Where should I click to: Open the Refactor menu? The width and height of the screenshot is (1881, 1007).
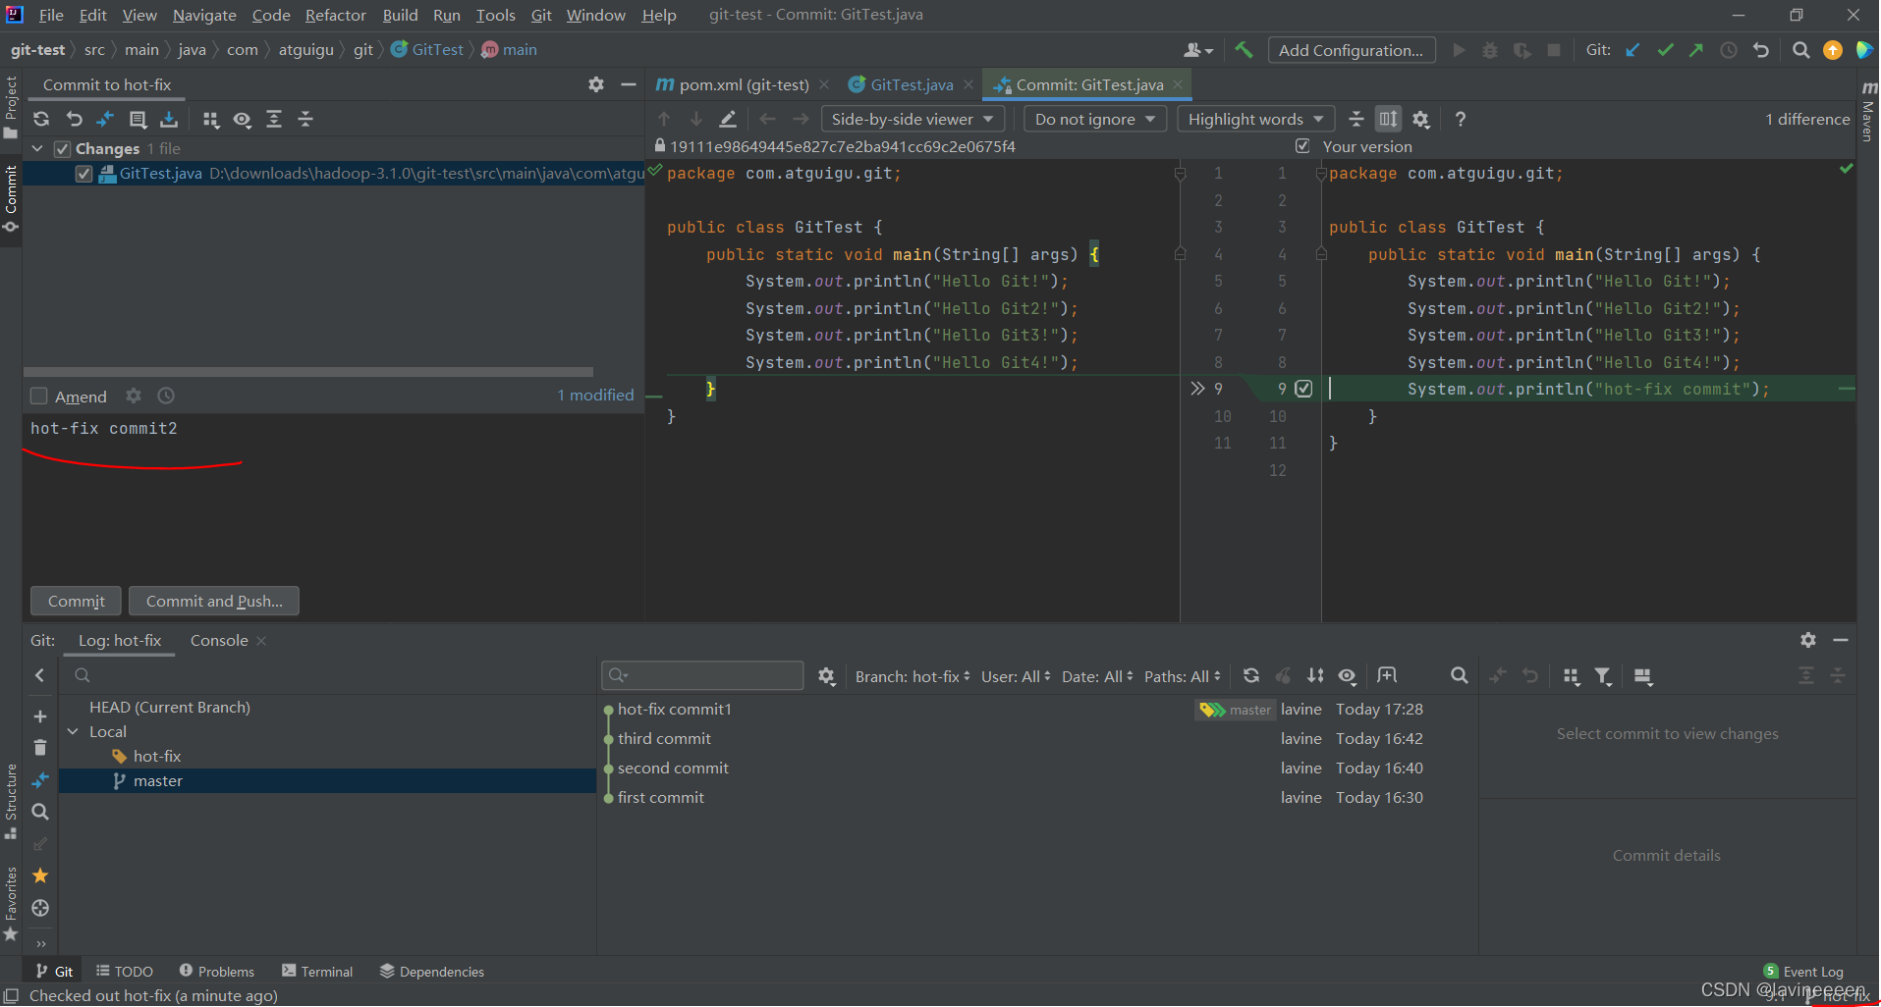(335, 15)
